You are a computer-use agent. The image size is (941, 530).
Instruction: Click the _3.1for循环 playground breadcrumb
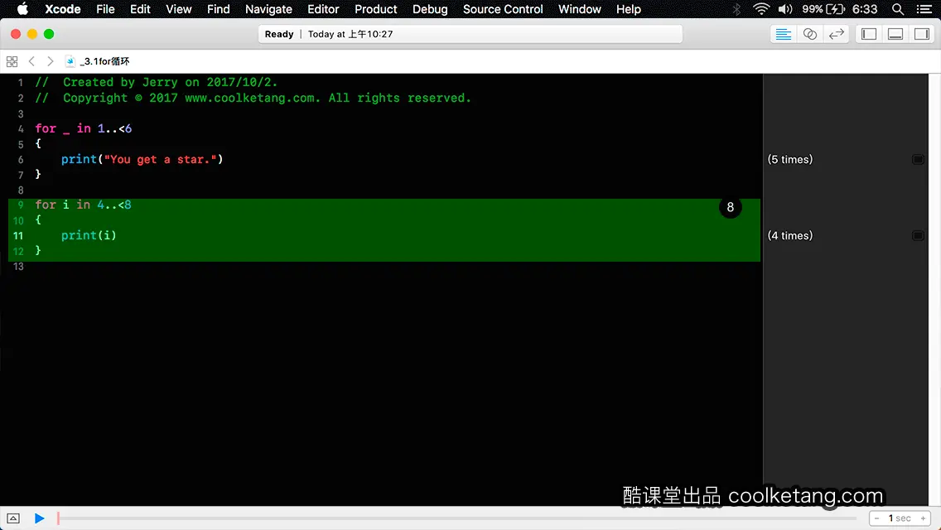99,61
